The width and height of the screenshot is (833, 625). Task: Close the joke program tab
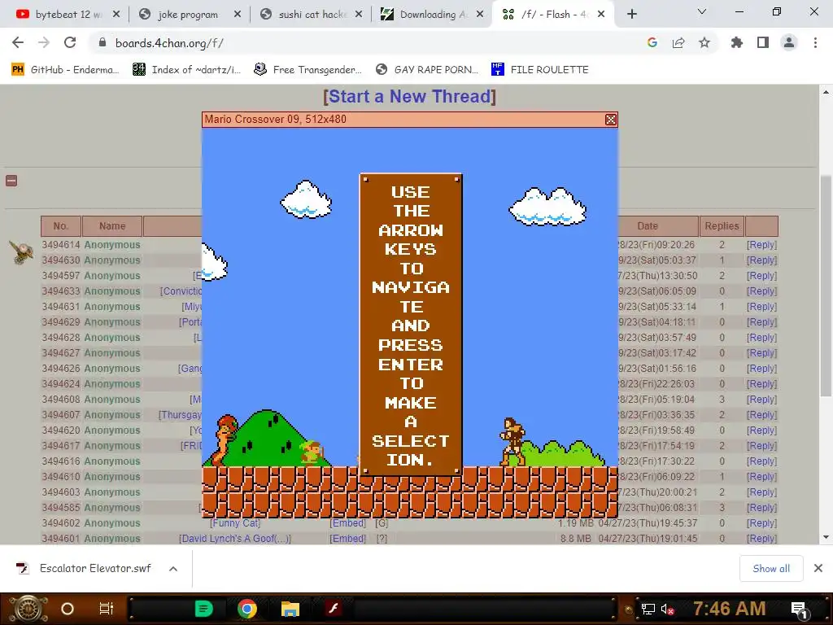tap(238, 15)
